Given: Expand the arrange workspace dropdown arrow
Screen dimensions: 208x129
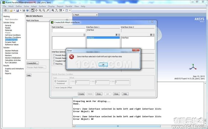Looking at the screenshot, I should click(x=64, y=10).
